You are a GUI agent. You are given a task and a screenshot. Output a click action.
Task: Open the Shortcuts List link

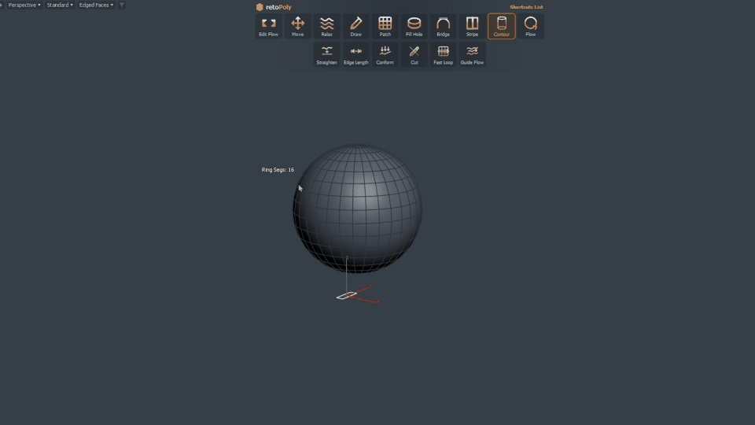tap(526, 7)
